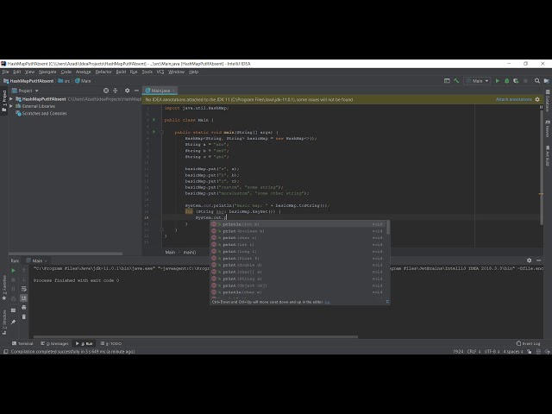Image resolution: width=552 pixels, height=414 pixels.
Task: Click the restore layout icon in the Run panel
Action: [14, 310]
